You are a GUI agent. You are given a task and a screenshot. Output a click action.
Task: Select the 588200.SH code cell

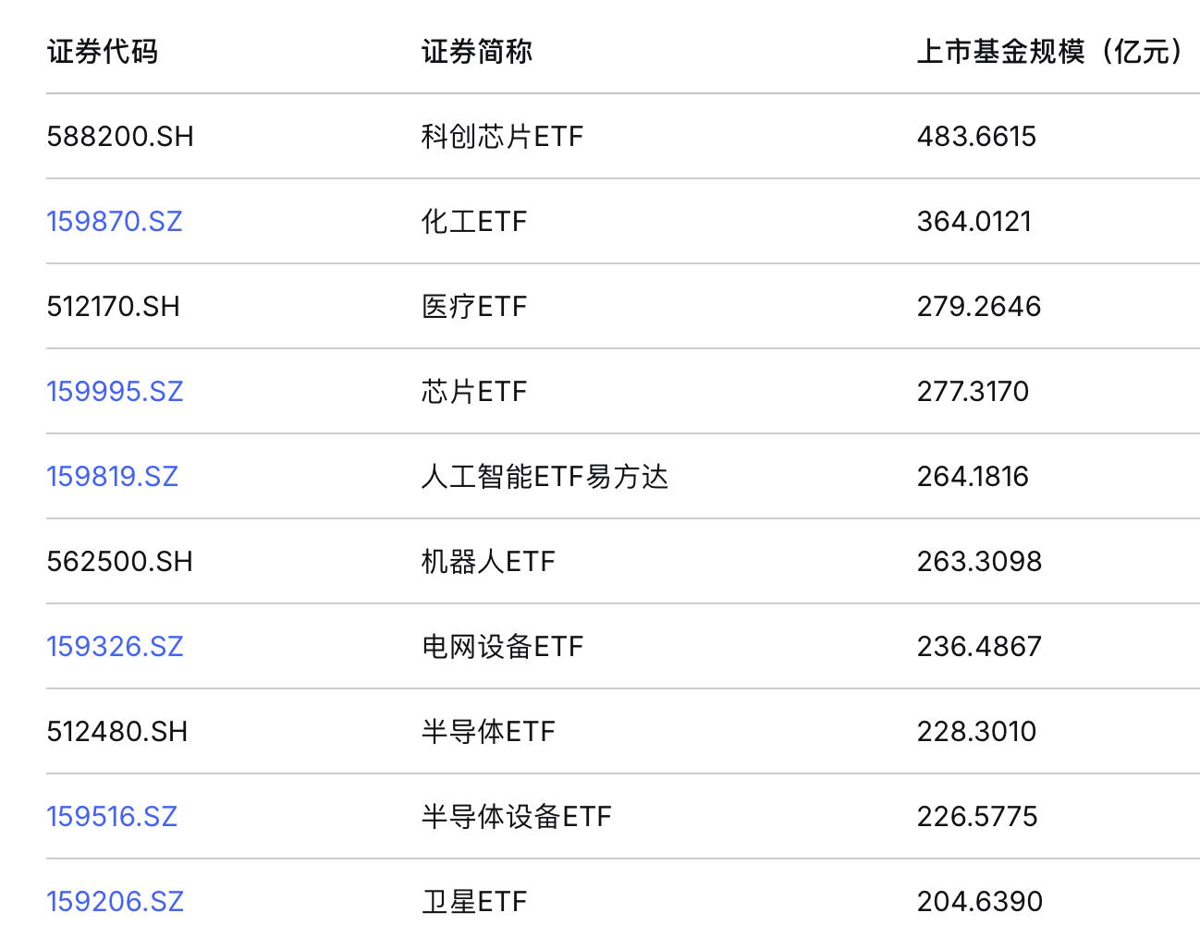click(120, 137)
